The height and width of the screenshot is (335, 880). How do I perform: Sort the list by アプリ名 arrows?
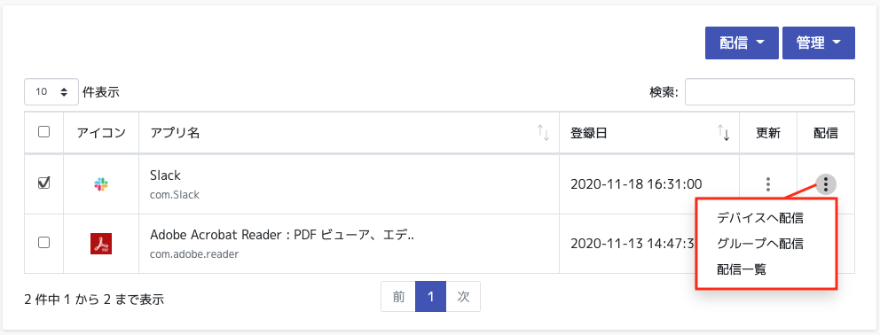(543, 133)
